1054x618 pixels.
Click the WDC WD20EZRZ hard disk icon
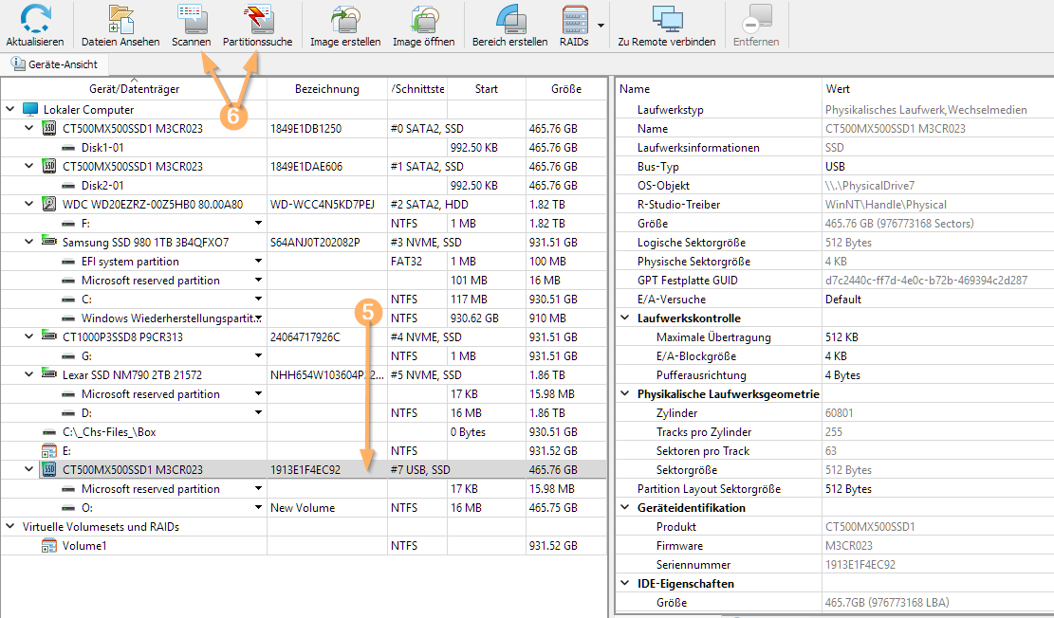(x=49, y=204)
